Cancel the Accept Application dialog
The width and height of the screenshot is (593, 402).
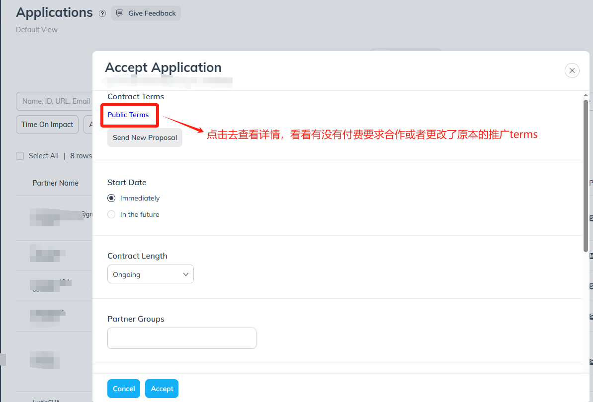(x=123, y=388)
